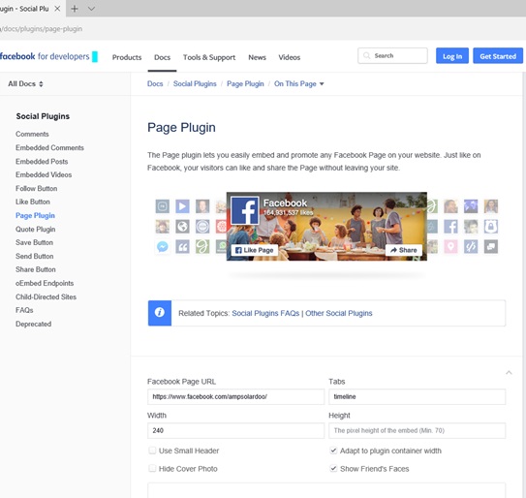Image resolution: width=526 pixels, height=498 pixels.
Task: Open Deprecated in sidebar
Action: [33, 324]
